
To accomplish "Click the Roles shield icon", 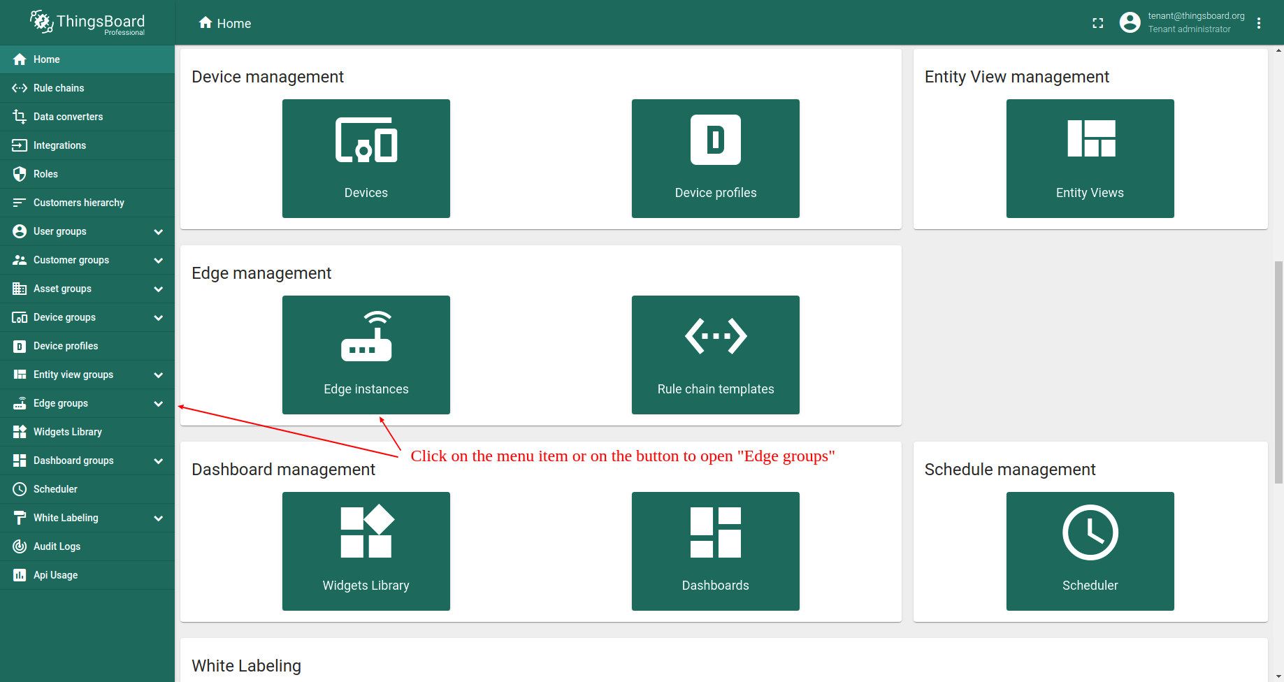I will coord(20,174).
